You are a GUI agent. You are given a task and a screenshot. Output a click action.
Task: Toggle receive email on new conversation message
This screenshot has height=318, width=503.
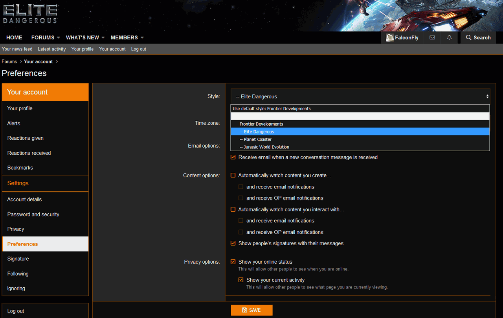(x=233, y=157)
